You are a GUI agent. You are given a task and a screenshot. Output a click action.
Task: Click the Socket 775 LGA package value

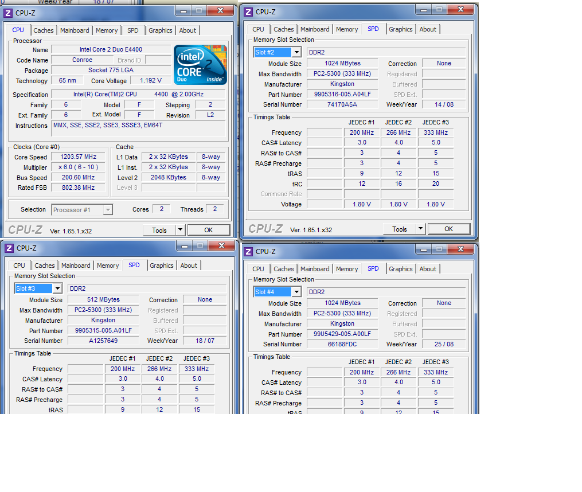(x=111, y=70)
